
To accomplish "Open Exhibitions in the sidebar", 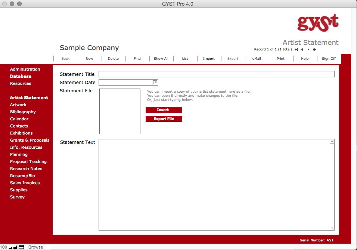I will click(x=21, y=133).
